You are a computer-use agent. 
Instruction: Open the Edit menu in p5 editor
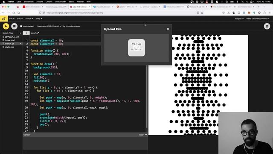[x=20, y=19]
